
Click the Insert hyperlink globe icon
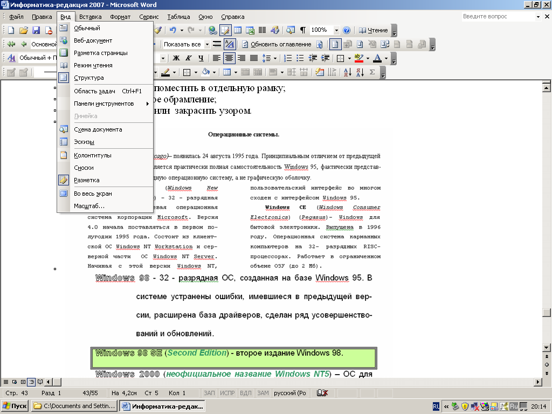tap(212, 30)
